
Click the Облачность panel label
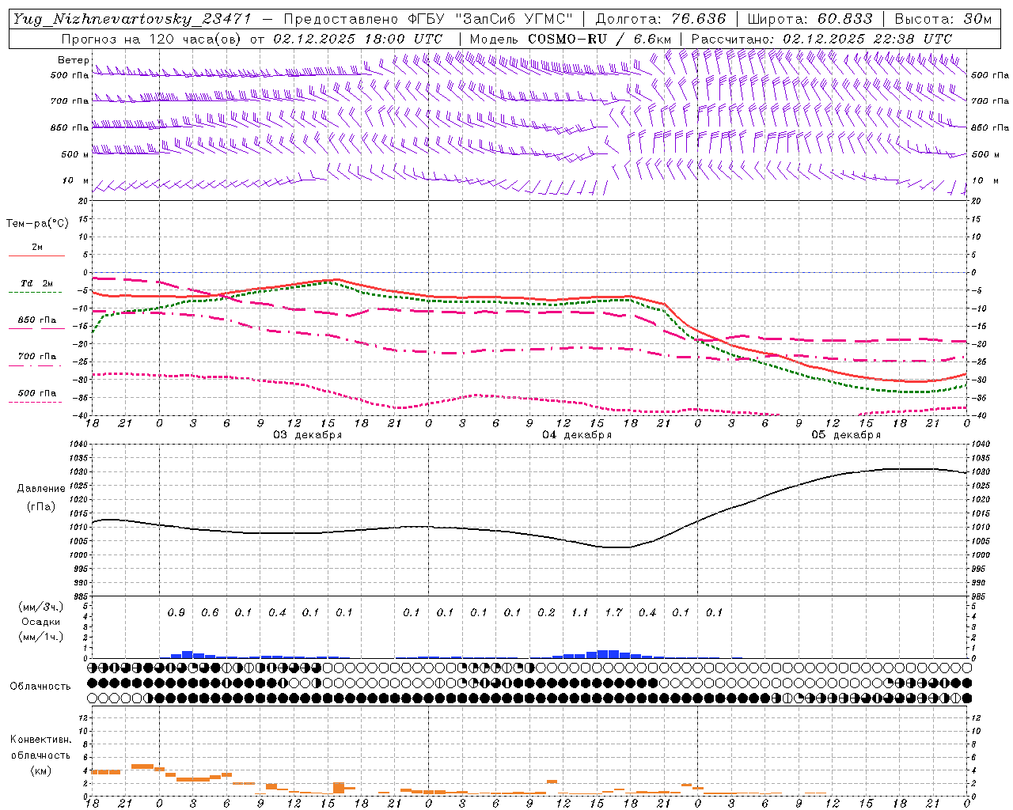40,687
